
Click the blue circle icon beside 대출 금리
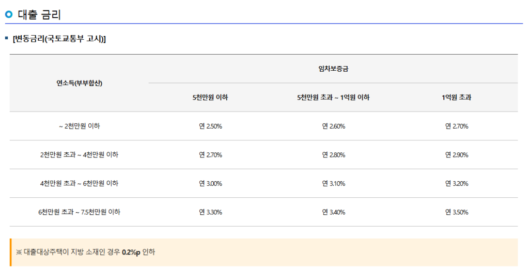coord(9,14)
